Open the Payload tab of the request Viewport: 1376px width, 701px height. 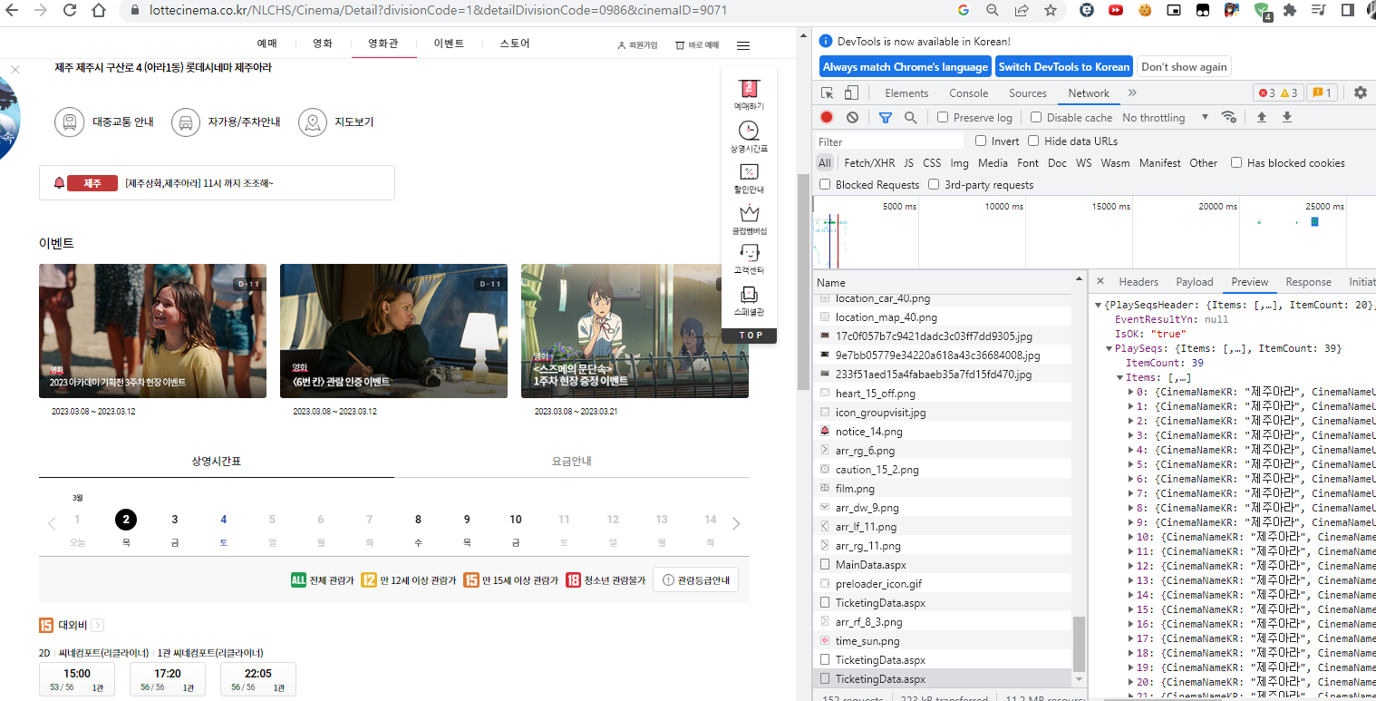click(1195, 282)
